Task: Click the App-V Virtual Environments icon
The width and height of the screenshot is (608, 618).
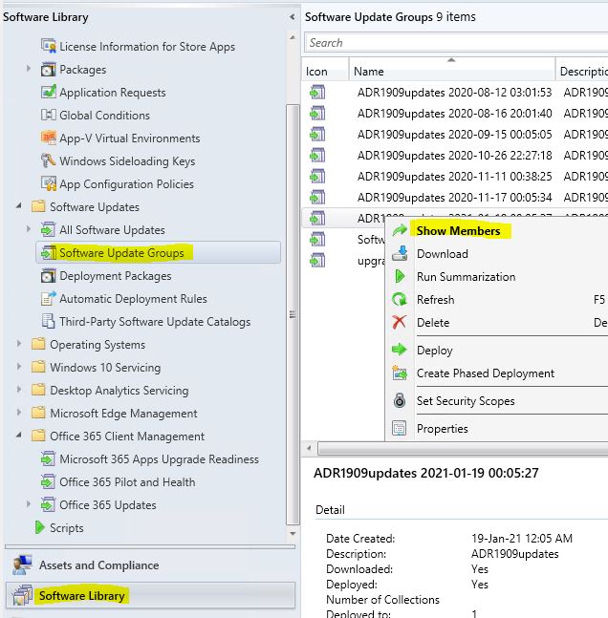Action: pyautogui.click(x=49, y=138)
